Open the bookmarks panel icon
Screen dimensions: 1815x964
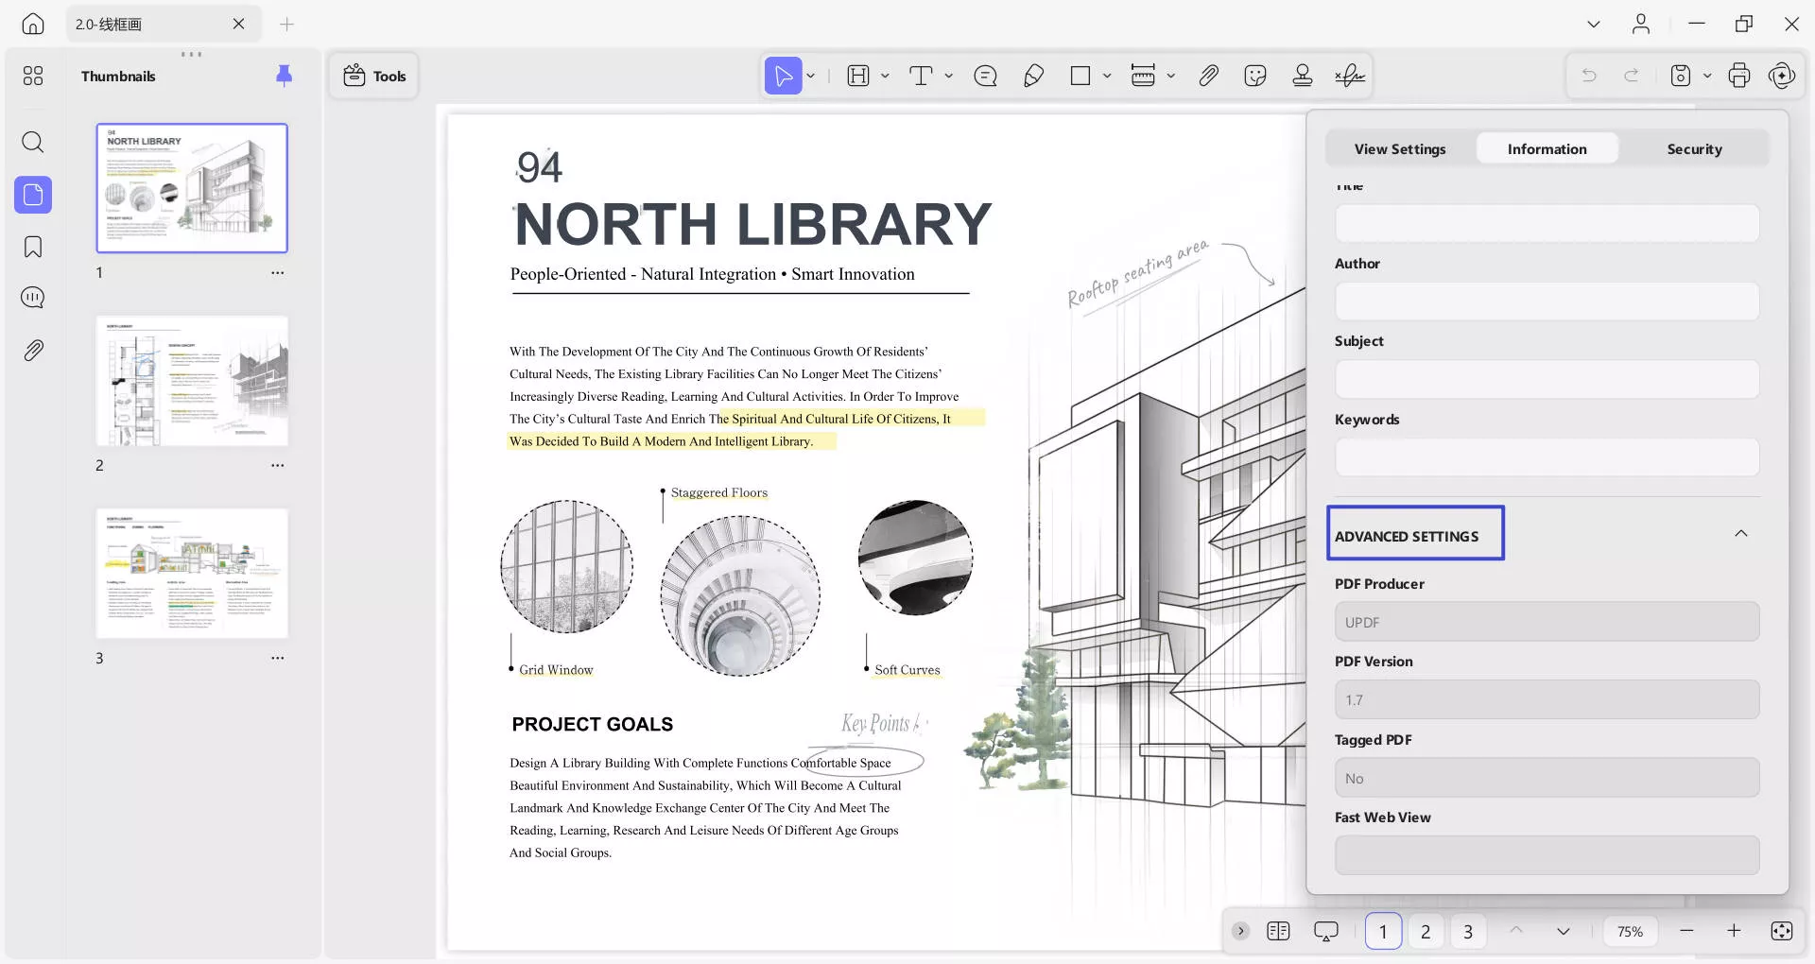[x=33, y=247]
